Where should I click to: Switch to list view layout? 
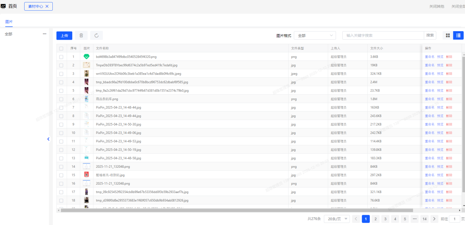point(458,36)
